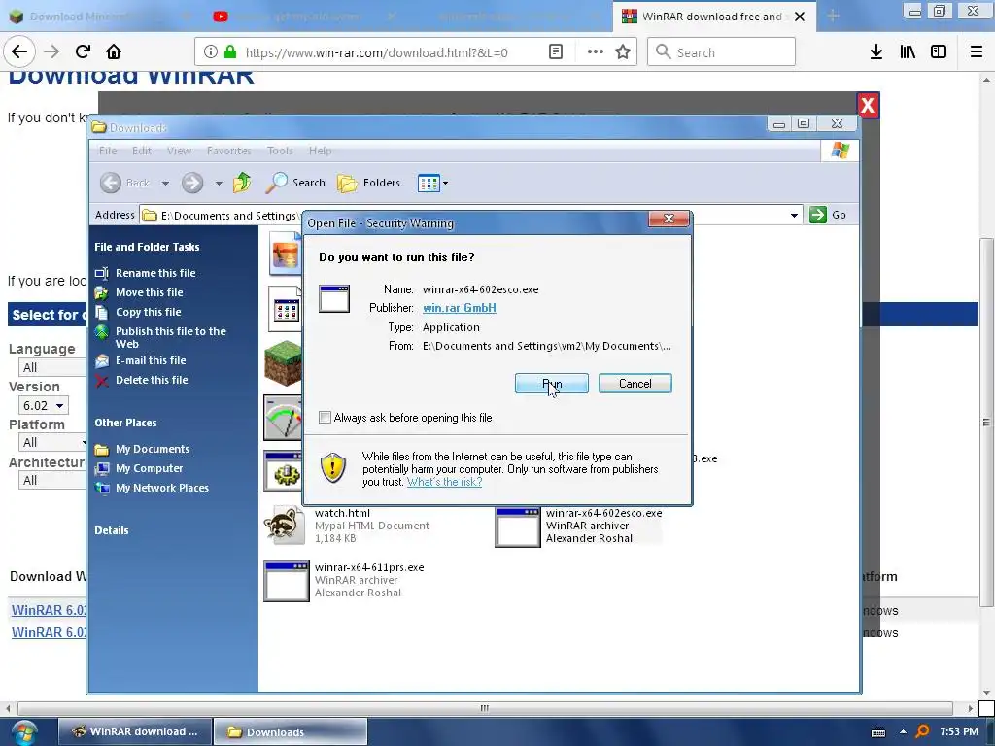Bookmark this page with the star
The height and width of the screenshot is (746, 995).
pos(623,52)
